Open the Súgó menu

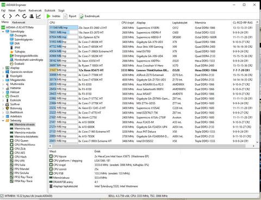click(61, 10)
